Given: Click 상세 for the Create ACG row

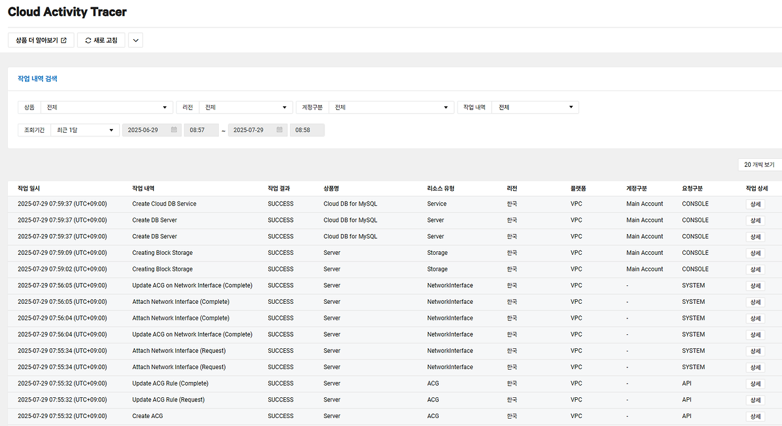Looking at the screenshot, I should click(x=755, y=416).
